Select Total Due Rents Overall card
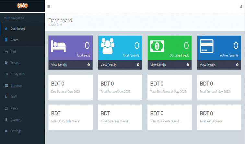245x144 pixels. 169,117
